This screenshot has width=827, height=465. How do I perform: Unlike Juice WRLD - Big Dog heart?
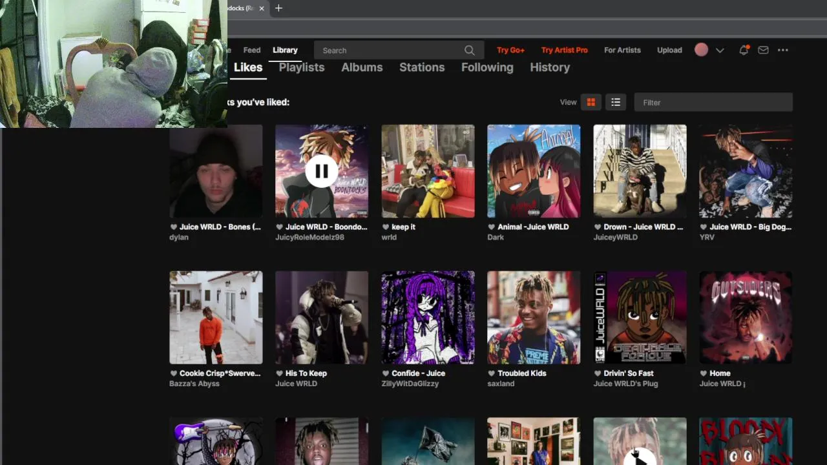pyautogui.click(x=703, y=227)
